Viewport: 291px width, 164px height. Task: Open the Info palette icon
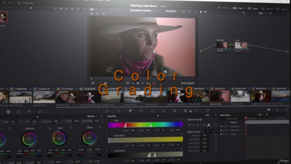[x=286, y=110]
